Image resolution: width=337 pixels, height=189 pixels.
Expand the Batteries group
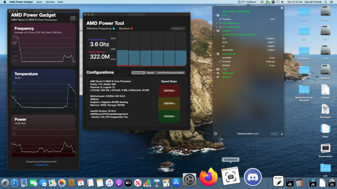point(214,77)
